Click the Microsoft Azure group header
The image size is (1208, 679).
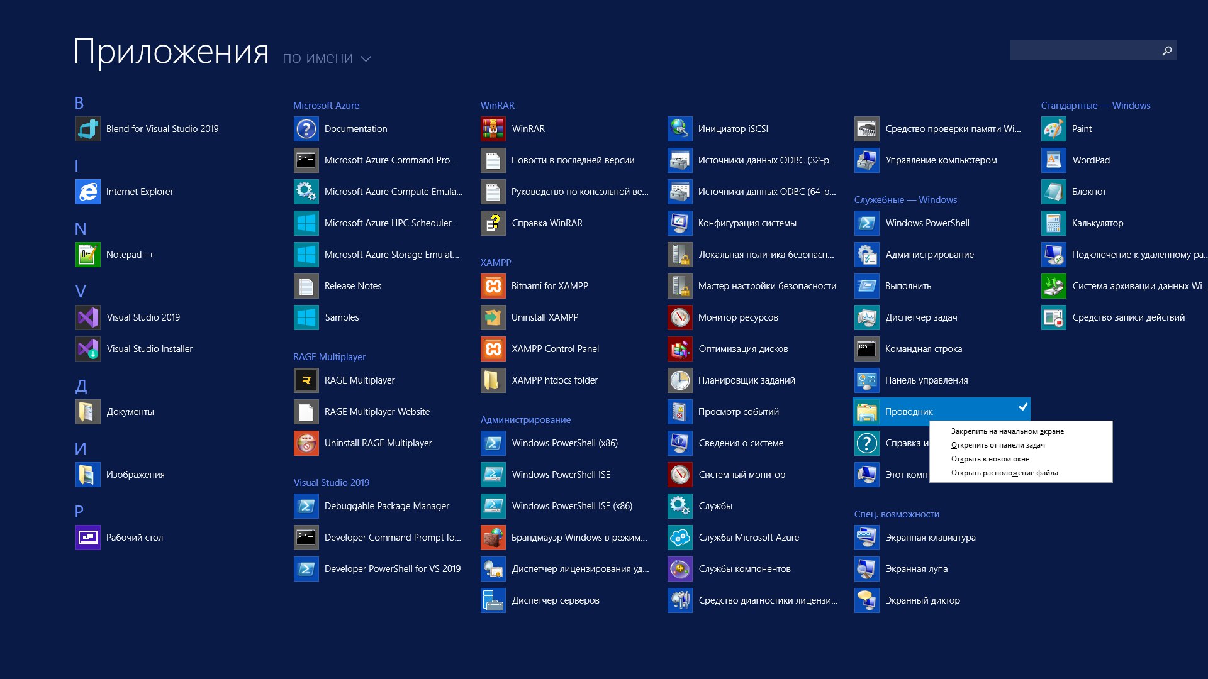tap(326, 106)
